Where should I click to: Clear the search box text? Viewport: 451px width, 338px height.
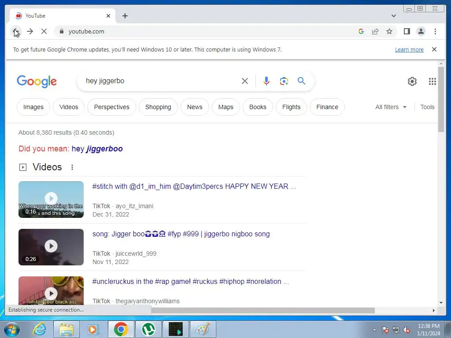tap(245, 81)
